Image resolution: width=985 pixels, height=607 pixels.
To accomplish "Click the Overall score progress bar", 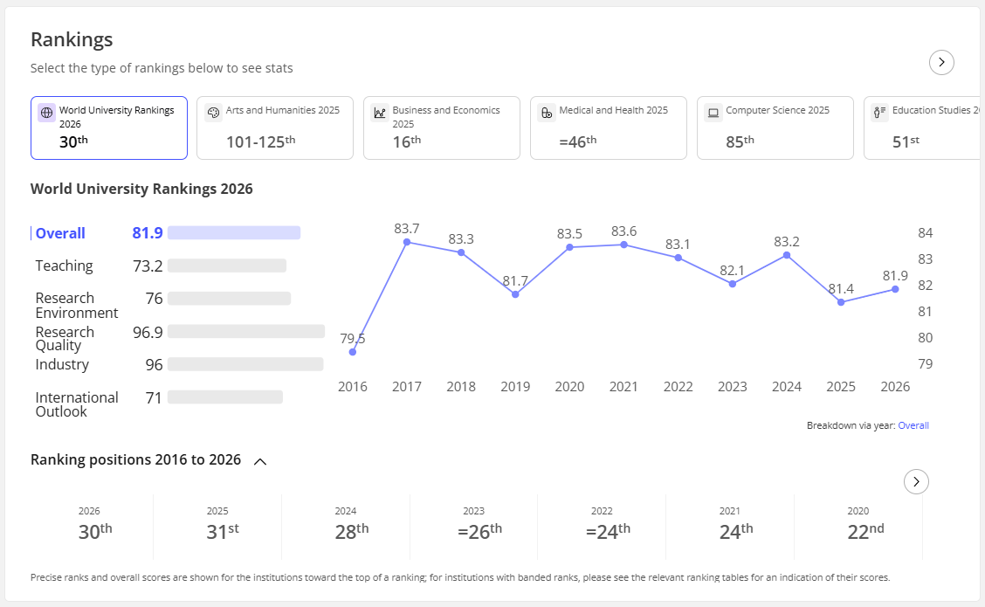I will (234, 233).
